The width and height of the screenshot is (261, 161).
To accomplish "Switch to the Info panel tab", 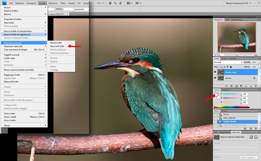I will pos(227,20).
